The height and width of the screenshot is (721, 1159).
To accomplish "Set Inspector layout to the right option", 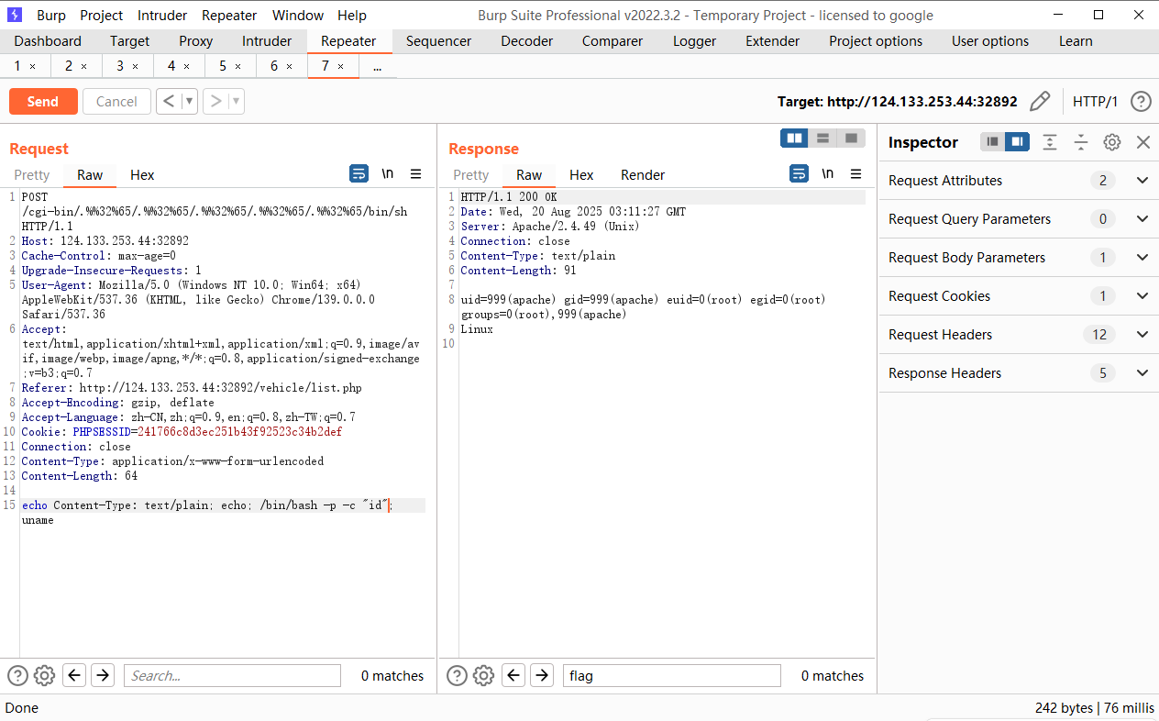I will point(1017,142).
